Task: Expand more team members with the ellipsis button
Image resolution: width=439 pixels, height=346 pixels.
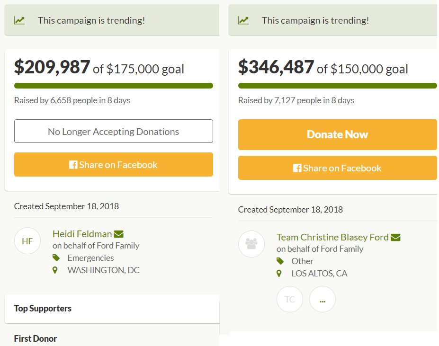Action: pyautogui.click(x=323, y=299)
